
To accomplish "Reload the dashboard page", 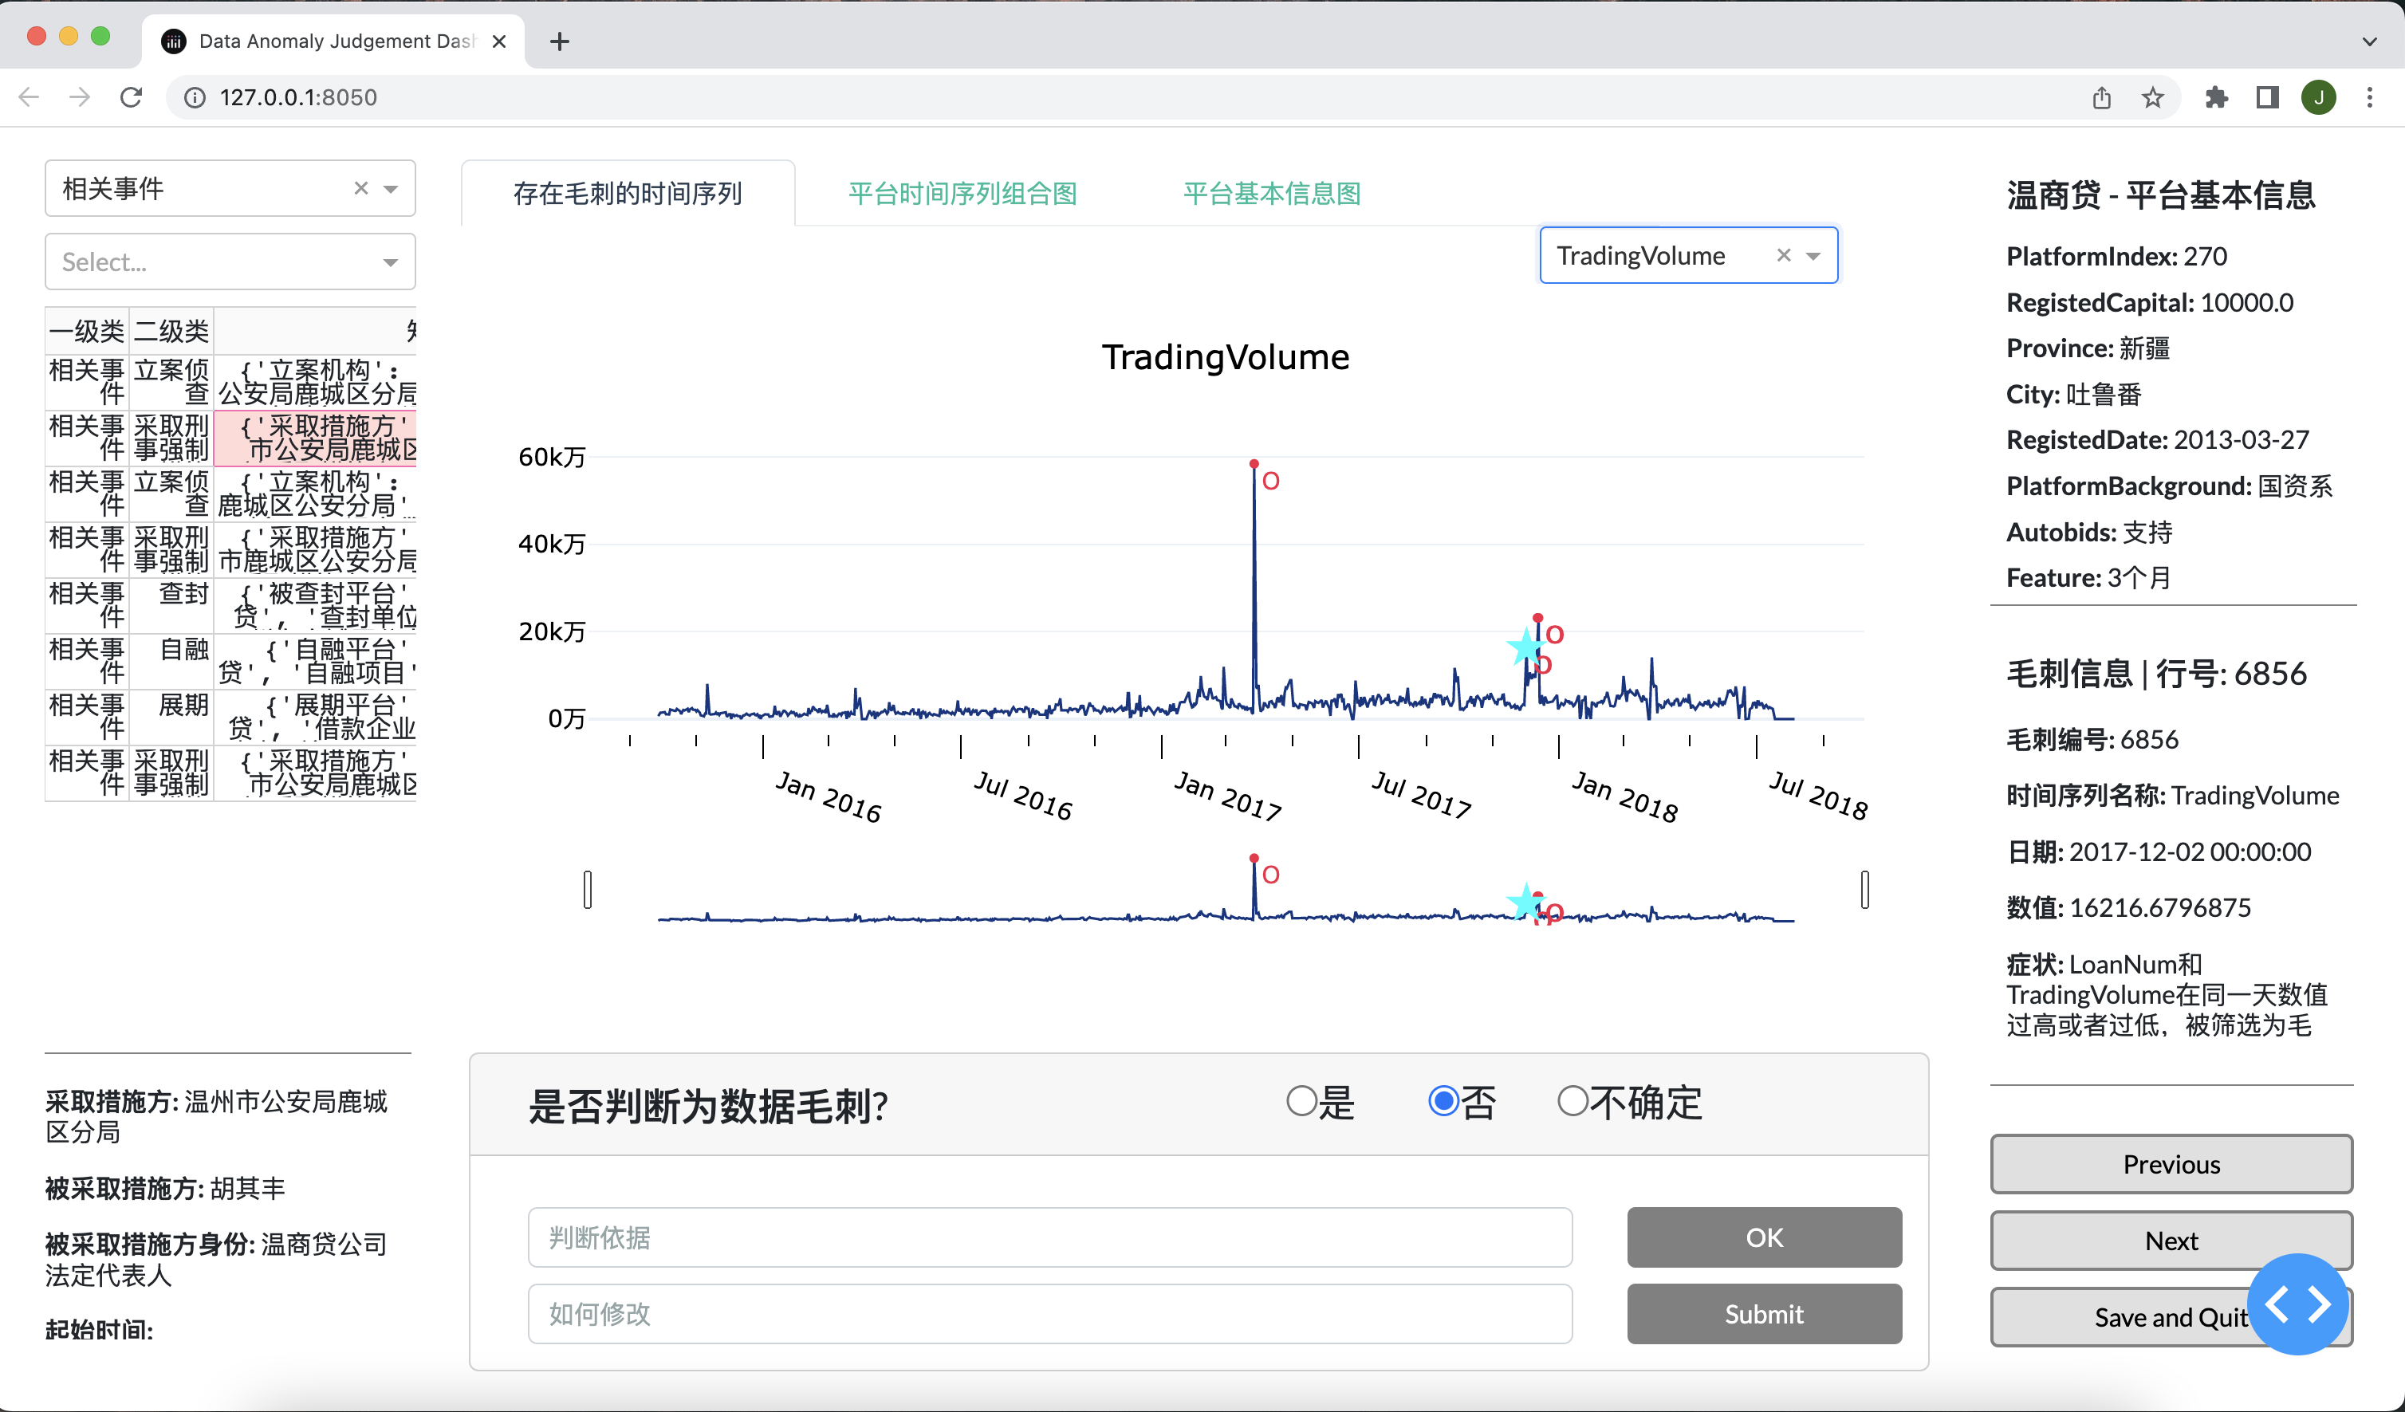I will click(132, 97).
